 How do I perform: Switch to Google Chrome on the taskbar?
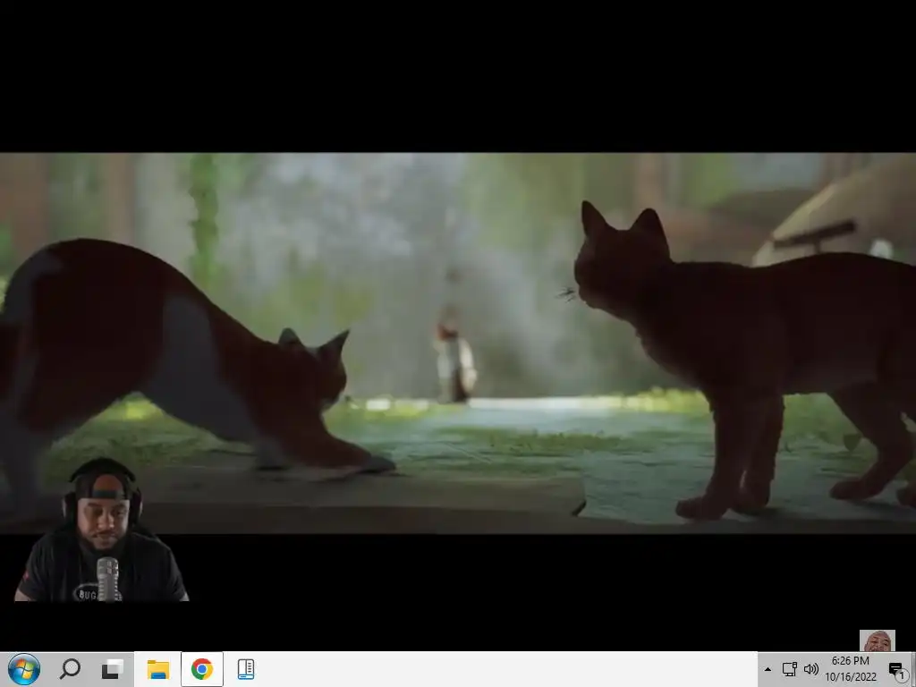(201, 669)
